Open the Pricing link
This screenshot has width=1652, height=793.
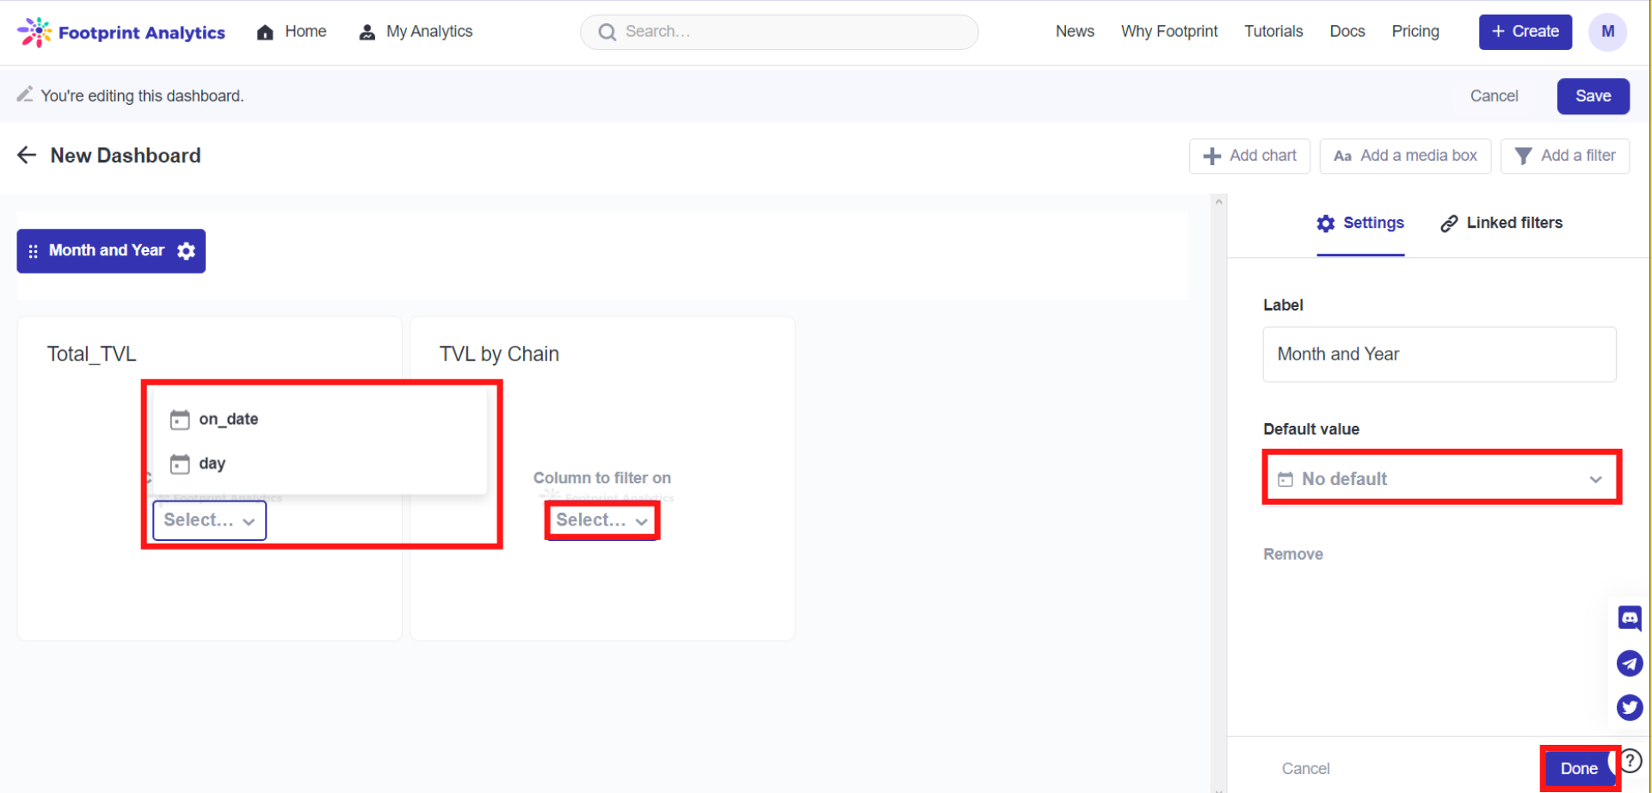click(x=1415, y=32)
